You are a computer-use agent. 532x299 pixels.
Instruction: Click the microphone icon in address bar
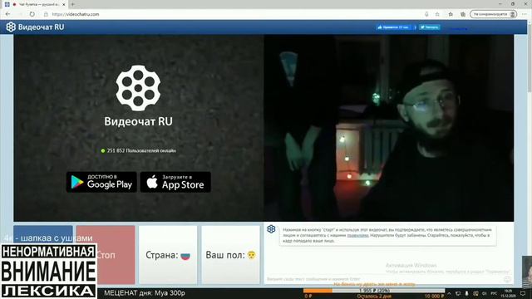pyautogui.click(x=426, y=14)
